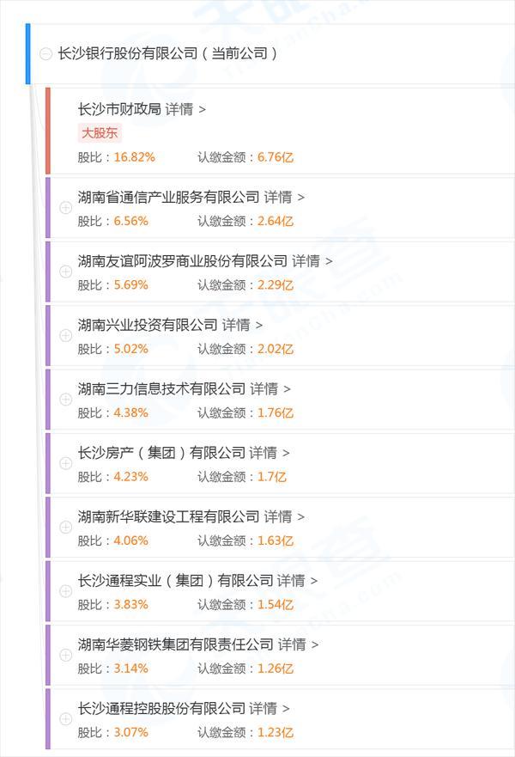
Task: Select subscribed amount 2.02亿
Action: point(276,349)
